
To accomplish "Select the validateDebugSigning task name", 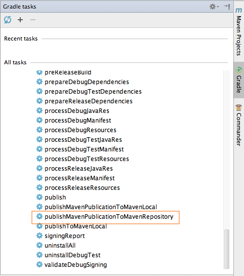I will tap(75, 265).
